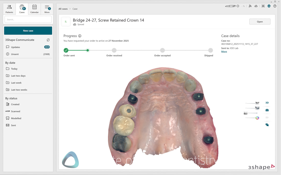
Task: Collapse the By status section
Action: coord(11,98)
